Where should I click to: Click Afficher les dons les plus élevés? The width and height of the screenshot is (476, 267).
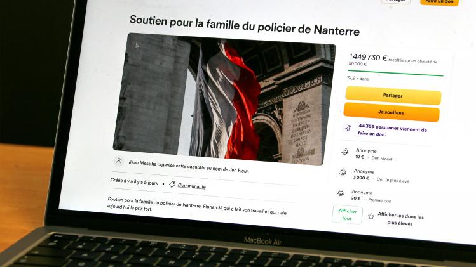[400, 219]
